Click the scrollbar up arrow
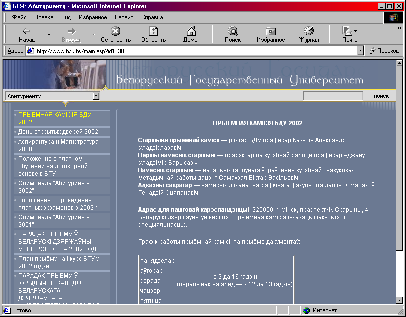The height and width of the screenshot is (317, 406). (399, 63)
